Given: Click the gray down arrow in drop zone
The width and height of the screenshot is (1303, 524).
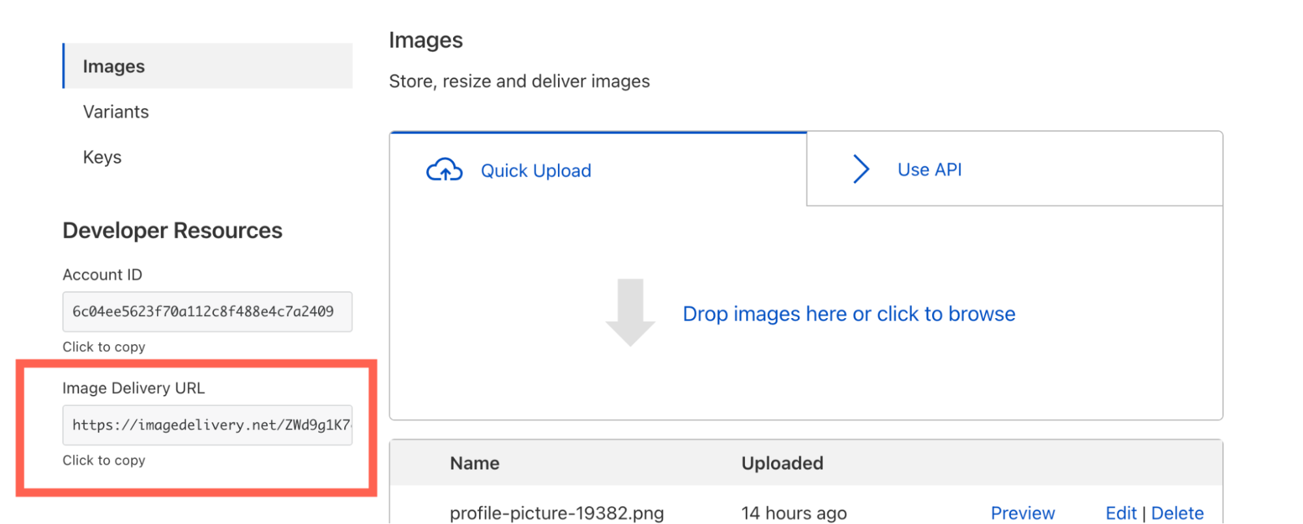Looking at the screenshot, I should point(630,312).
